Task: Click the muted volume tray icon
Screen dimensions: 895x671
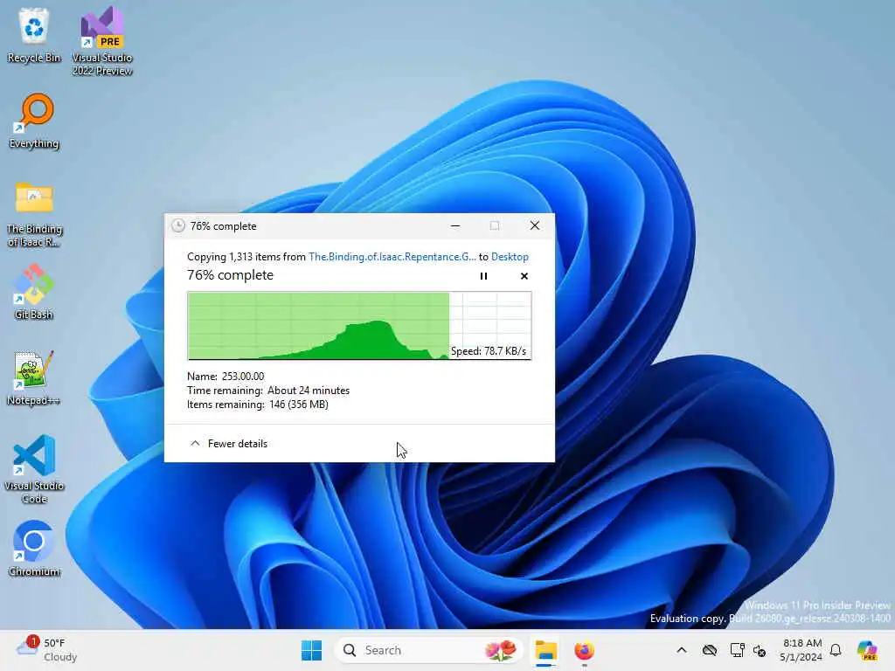Action: [x=760, y=650]
